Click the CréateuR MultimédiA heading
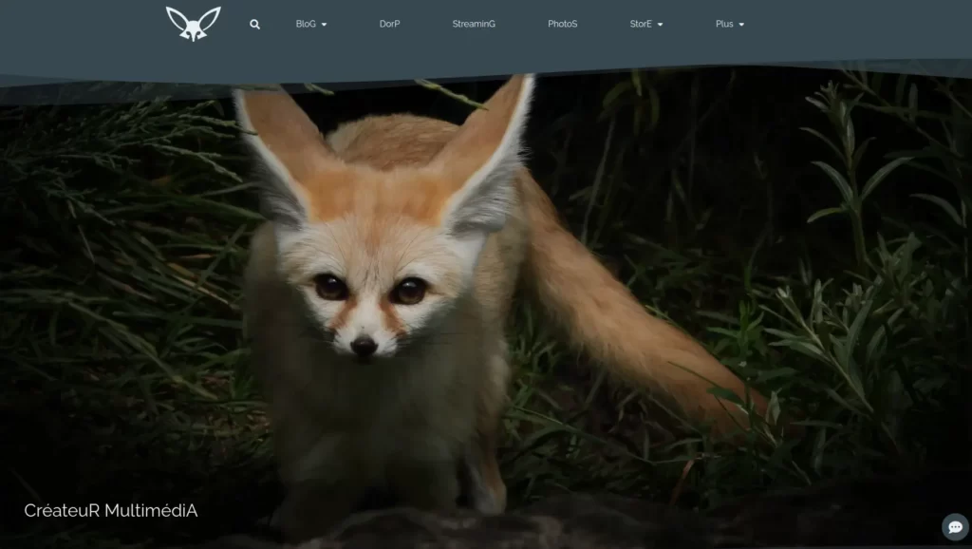The height and width of the screenshot is (549, 972). coord(111,511)
